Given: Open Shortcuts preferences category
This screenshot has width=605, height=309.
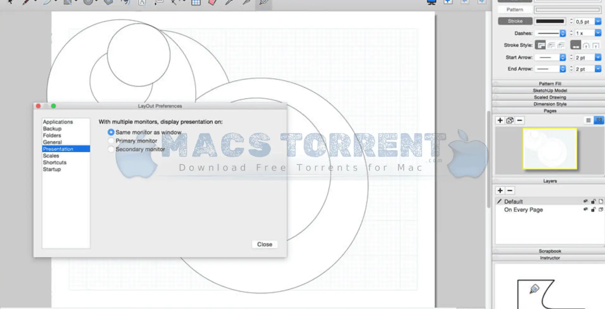Looking at the screenshot, I should 55,162.
